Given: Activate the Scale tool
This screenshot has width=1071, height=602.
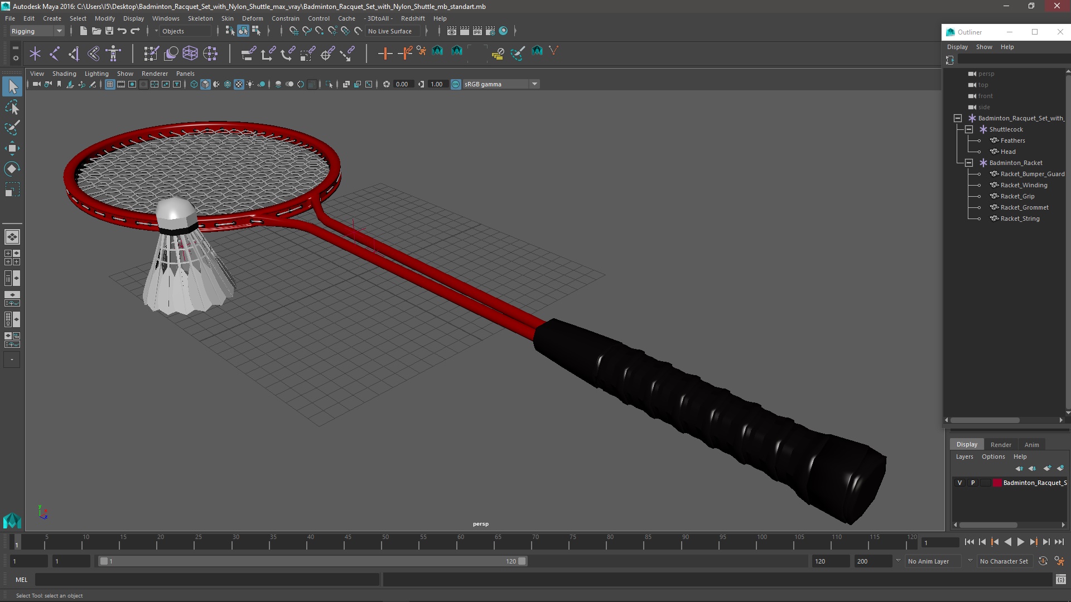Looking at the screenshot, I should 12,190.
